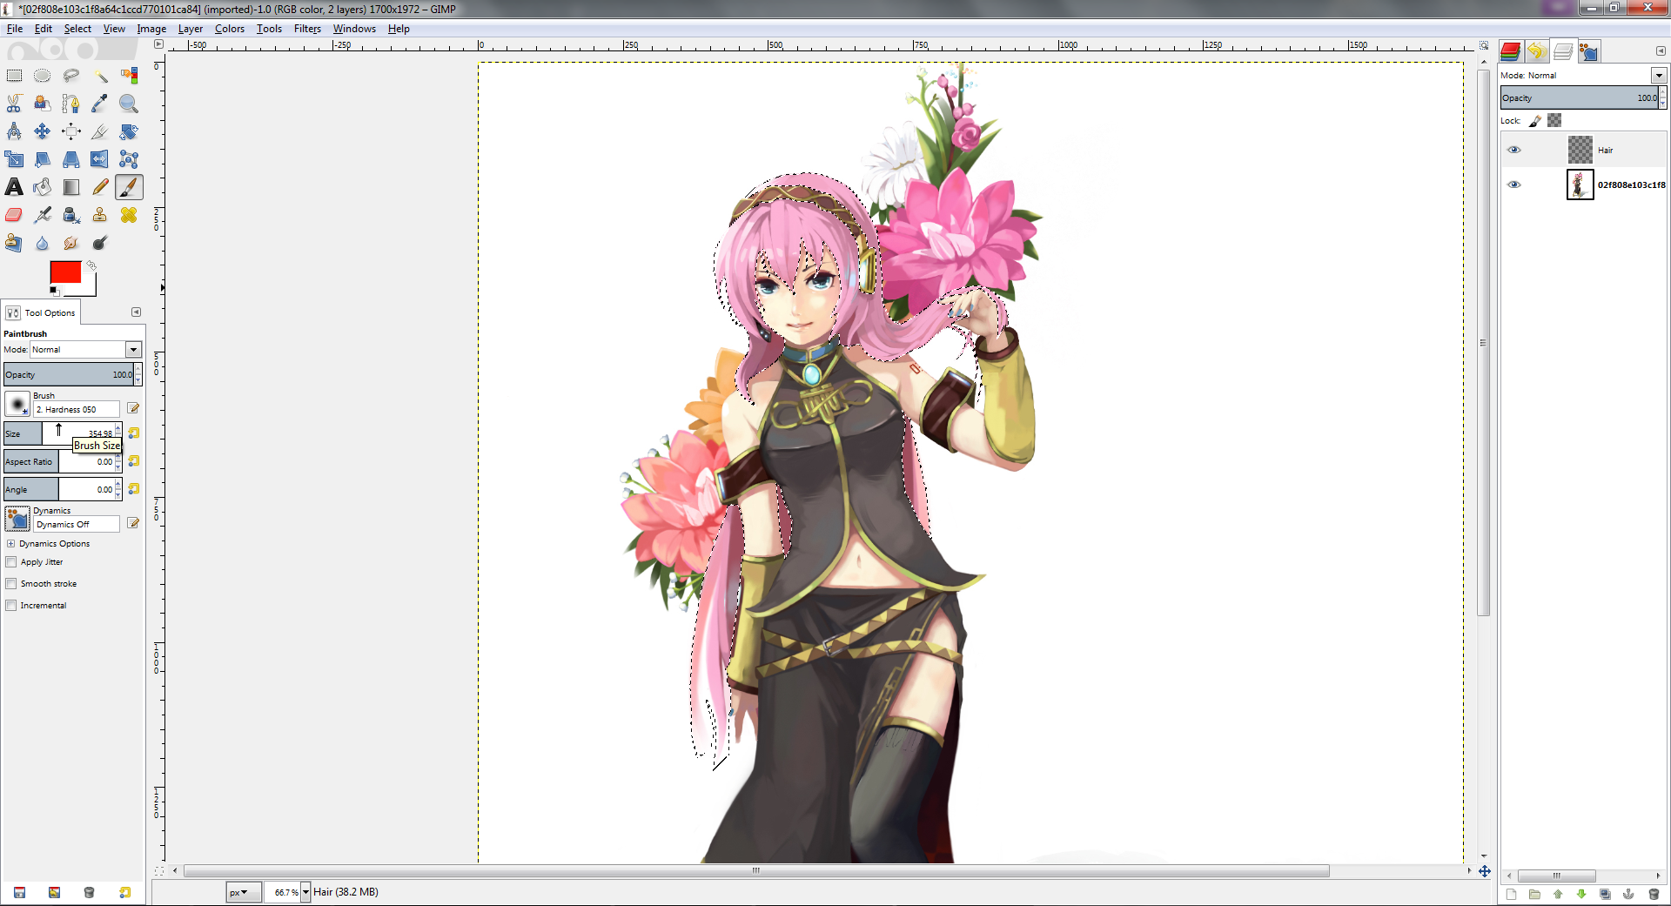Edit the Hardness 050 brush

click(x=133, y=408)
